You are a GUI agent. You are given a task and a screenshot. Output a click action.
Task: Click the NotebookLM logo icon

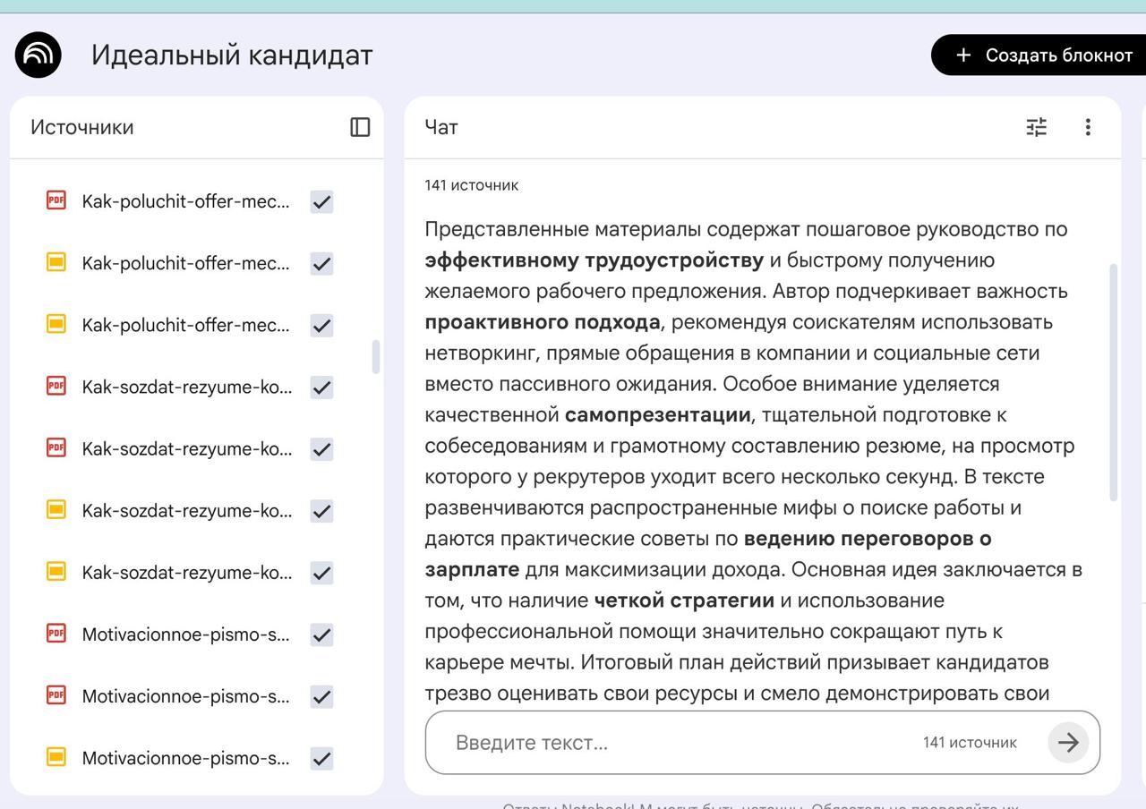(x=37, y=55)
